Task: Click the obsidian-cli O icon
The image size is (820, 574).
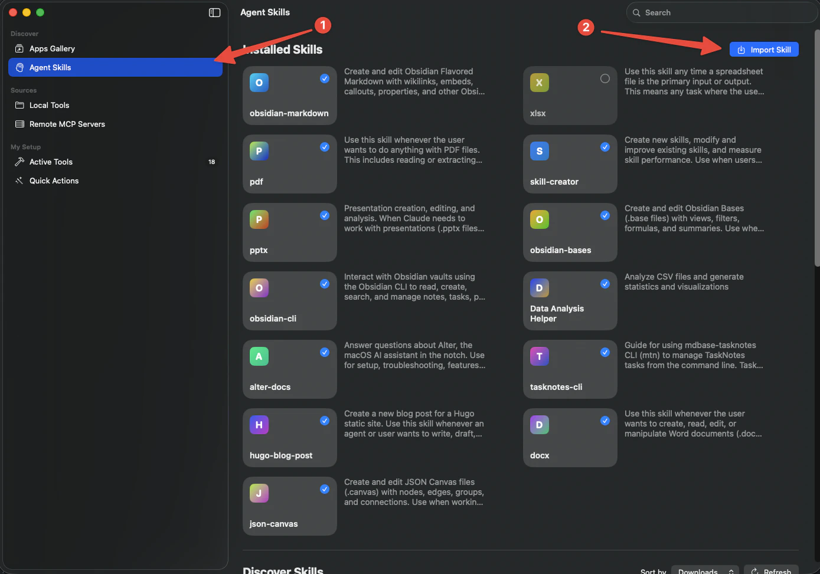Action: tap(259, 288)
